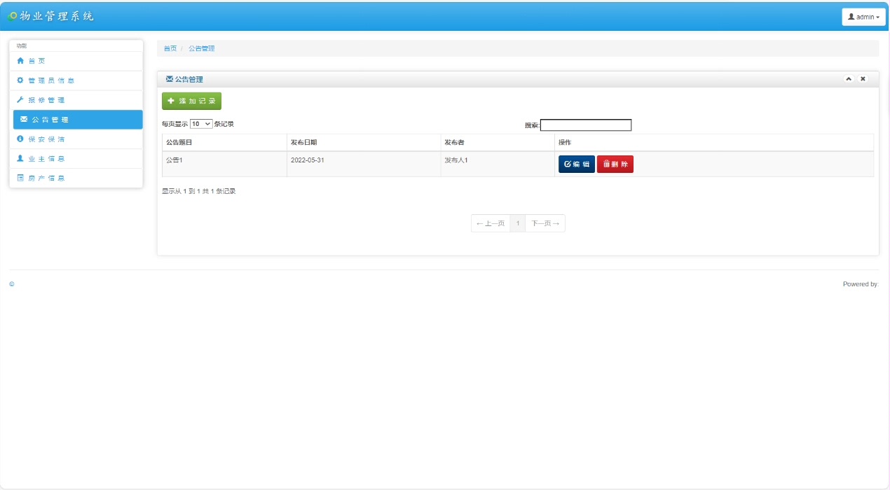
Task: Click the person icon beside 业主信息
Action: click(x=20, y=159)
